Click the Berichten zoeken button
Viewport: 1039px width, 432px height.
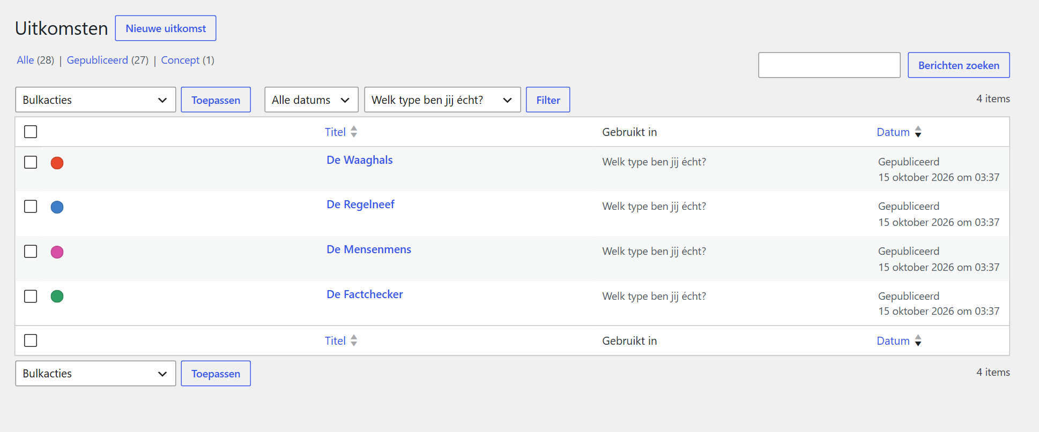[959, 65]
